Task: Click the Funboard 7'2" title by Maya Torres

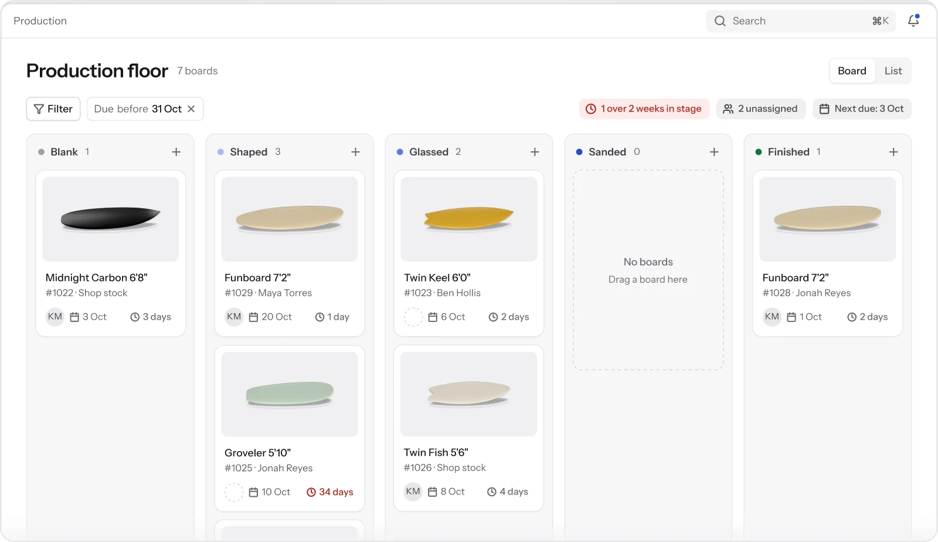Action: point(258,278)
